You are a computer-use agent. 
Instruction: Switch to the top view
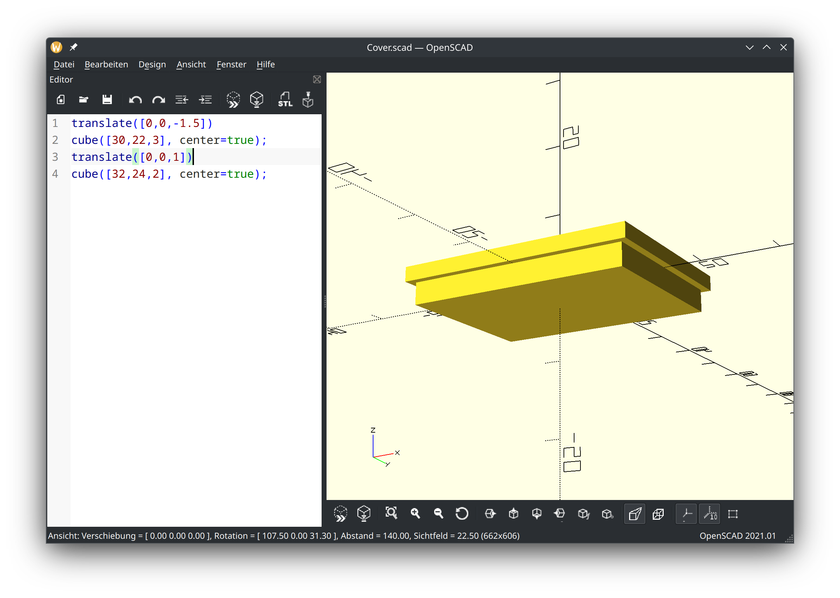pyautogui.click(x=514, y=514)
